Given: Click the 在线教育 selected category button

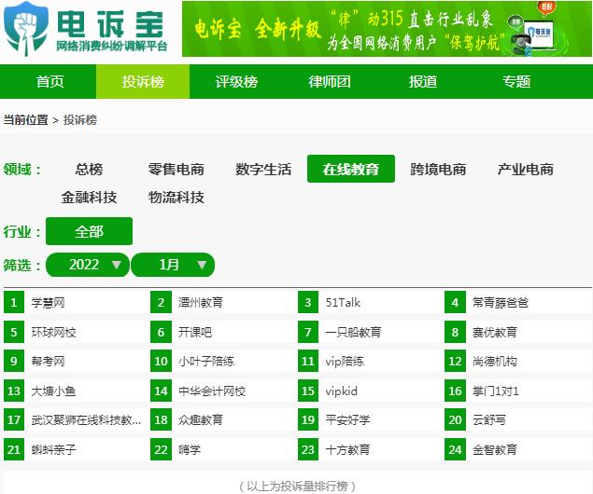Looking at the screenshot, I should click(x=351, y=169).
